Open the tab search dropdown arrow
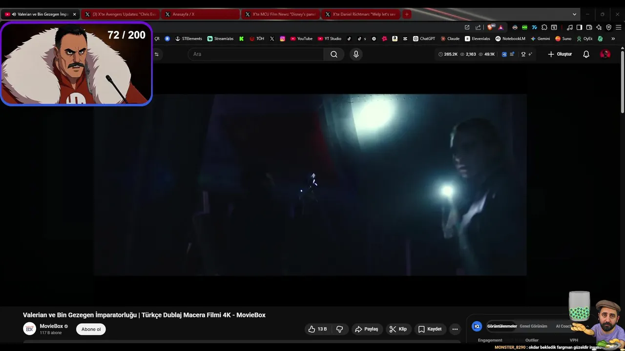Image resolution: width=625 pixels, height=351 pixels. [574, 14]
